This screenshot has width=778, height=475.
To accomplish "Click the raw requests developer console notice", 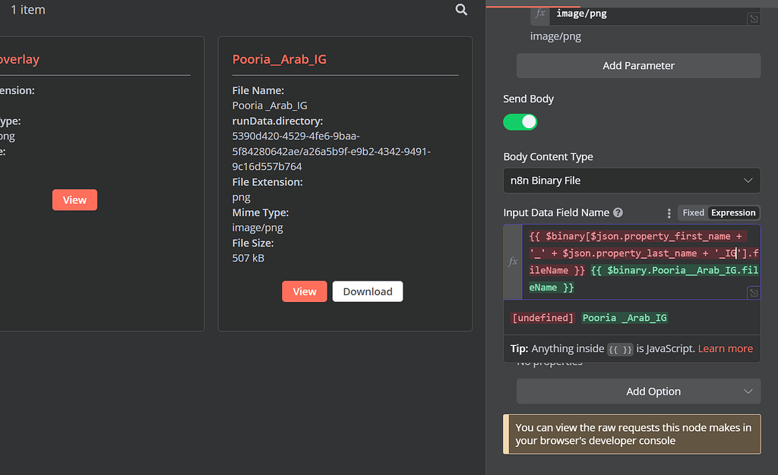I will tap(632, 434).
